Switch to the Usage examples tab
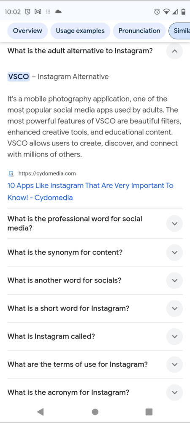This screenshot has width=190, height=423. click(x=80, y=31)
